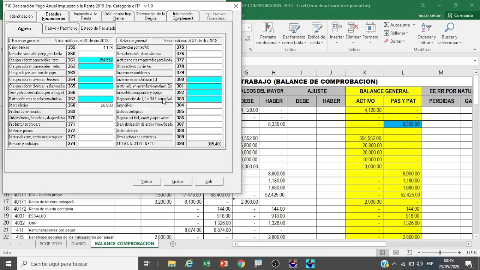Open File Explorer from taskbar
Image resolution: width=480 pixels, height=270 pixels.
click(x=172, y=264)
